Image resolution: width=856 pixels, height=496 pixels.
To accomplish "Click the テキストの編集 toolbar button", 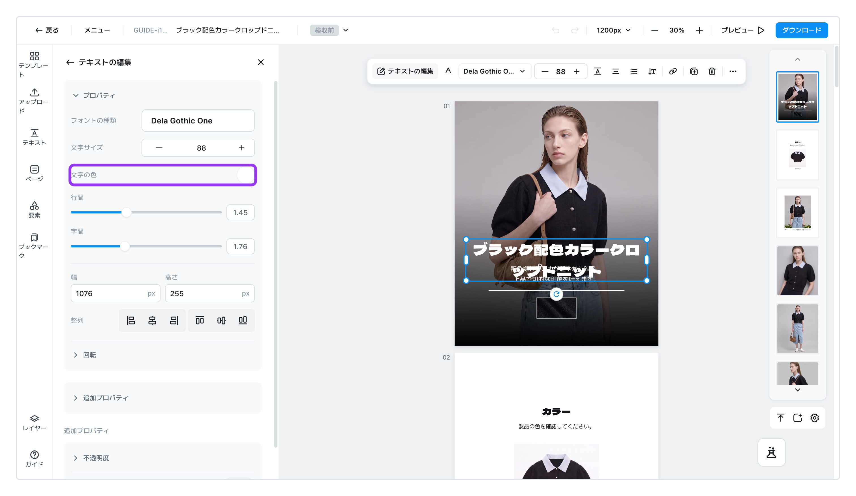I will tap(405, 71).
